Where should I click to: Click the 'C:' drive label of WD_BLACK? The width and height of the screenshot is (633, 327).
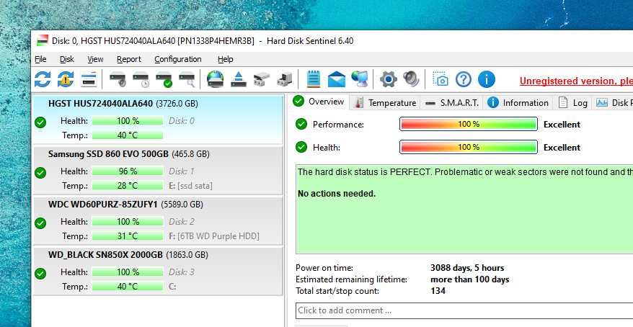[x=173, y=287]
